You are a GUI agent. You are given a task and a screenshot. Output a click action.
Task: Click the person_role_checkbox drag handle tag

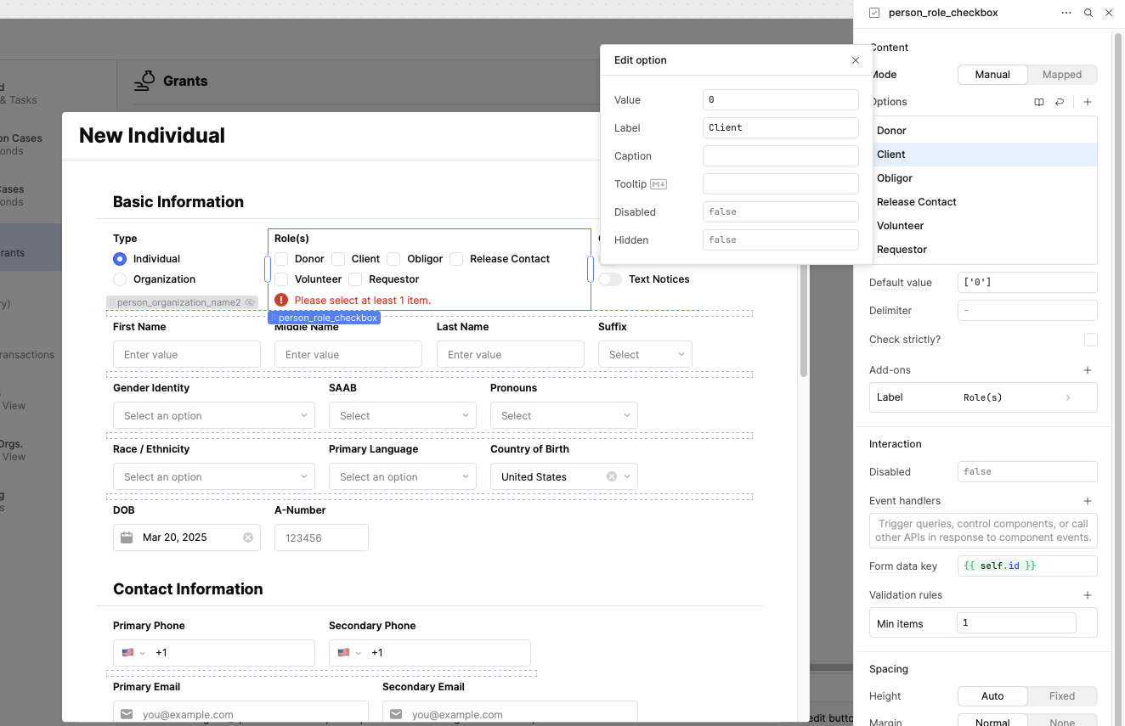pos(324,318)
